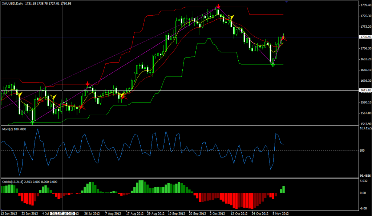
Task: Click Momentum scale value 103.152
Action: tap(366, 128)
